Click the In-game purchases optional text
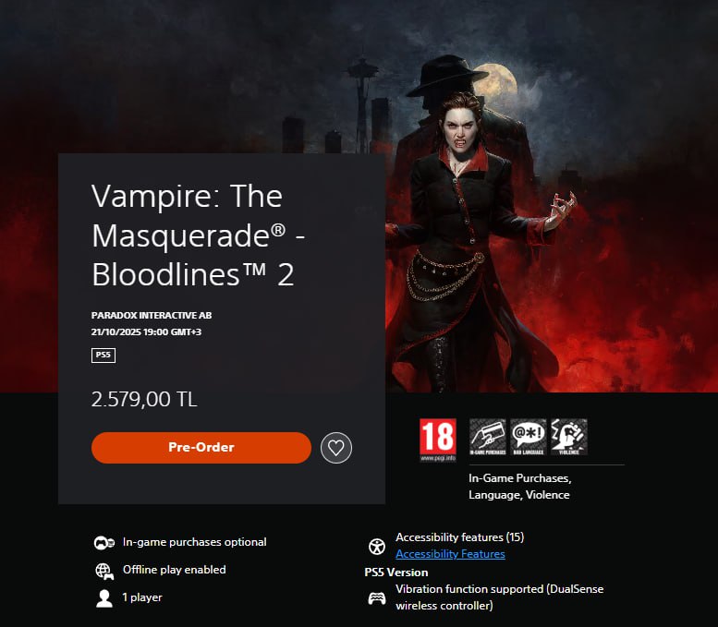This screenshot has width=718, height=627. coord(195,542)
